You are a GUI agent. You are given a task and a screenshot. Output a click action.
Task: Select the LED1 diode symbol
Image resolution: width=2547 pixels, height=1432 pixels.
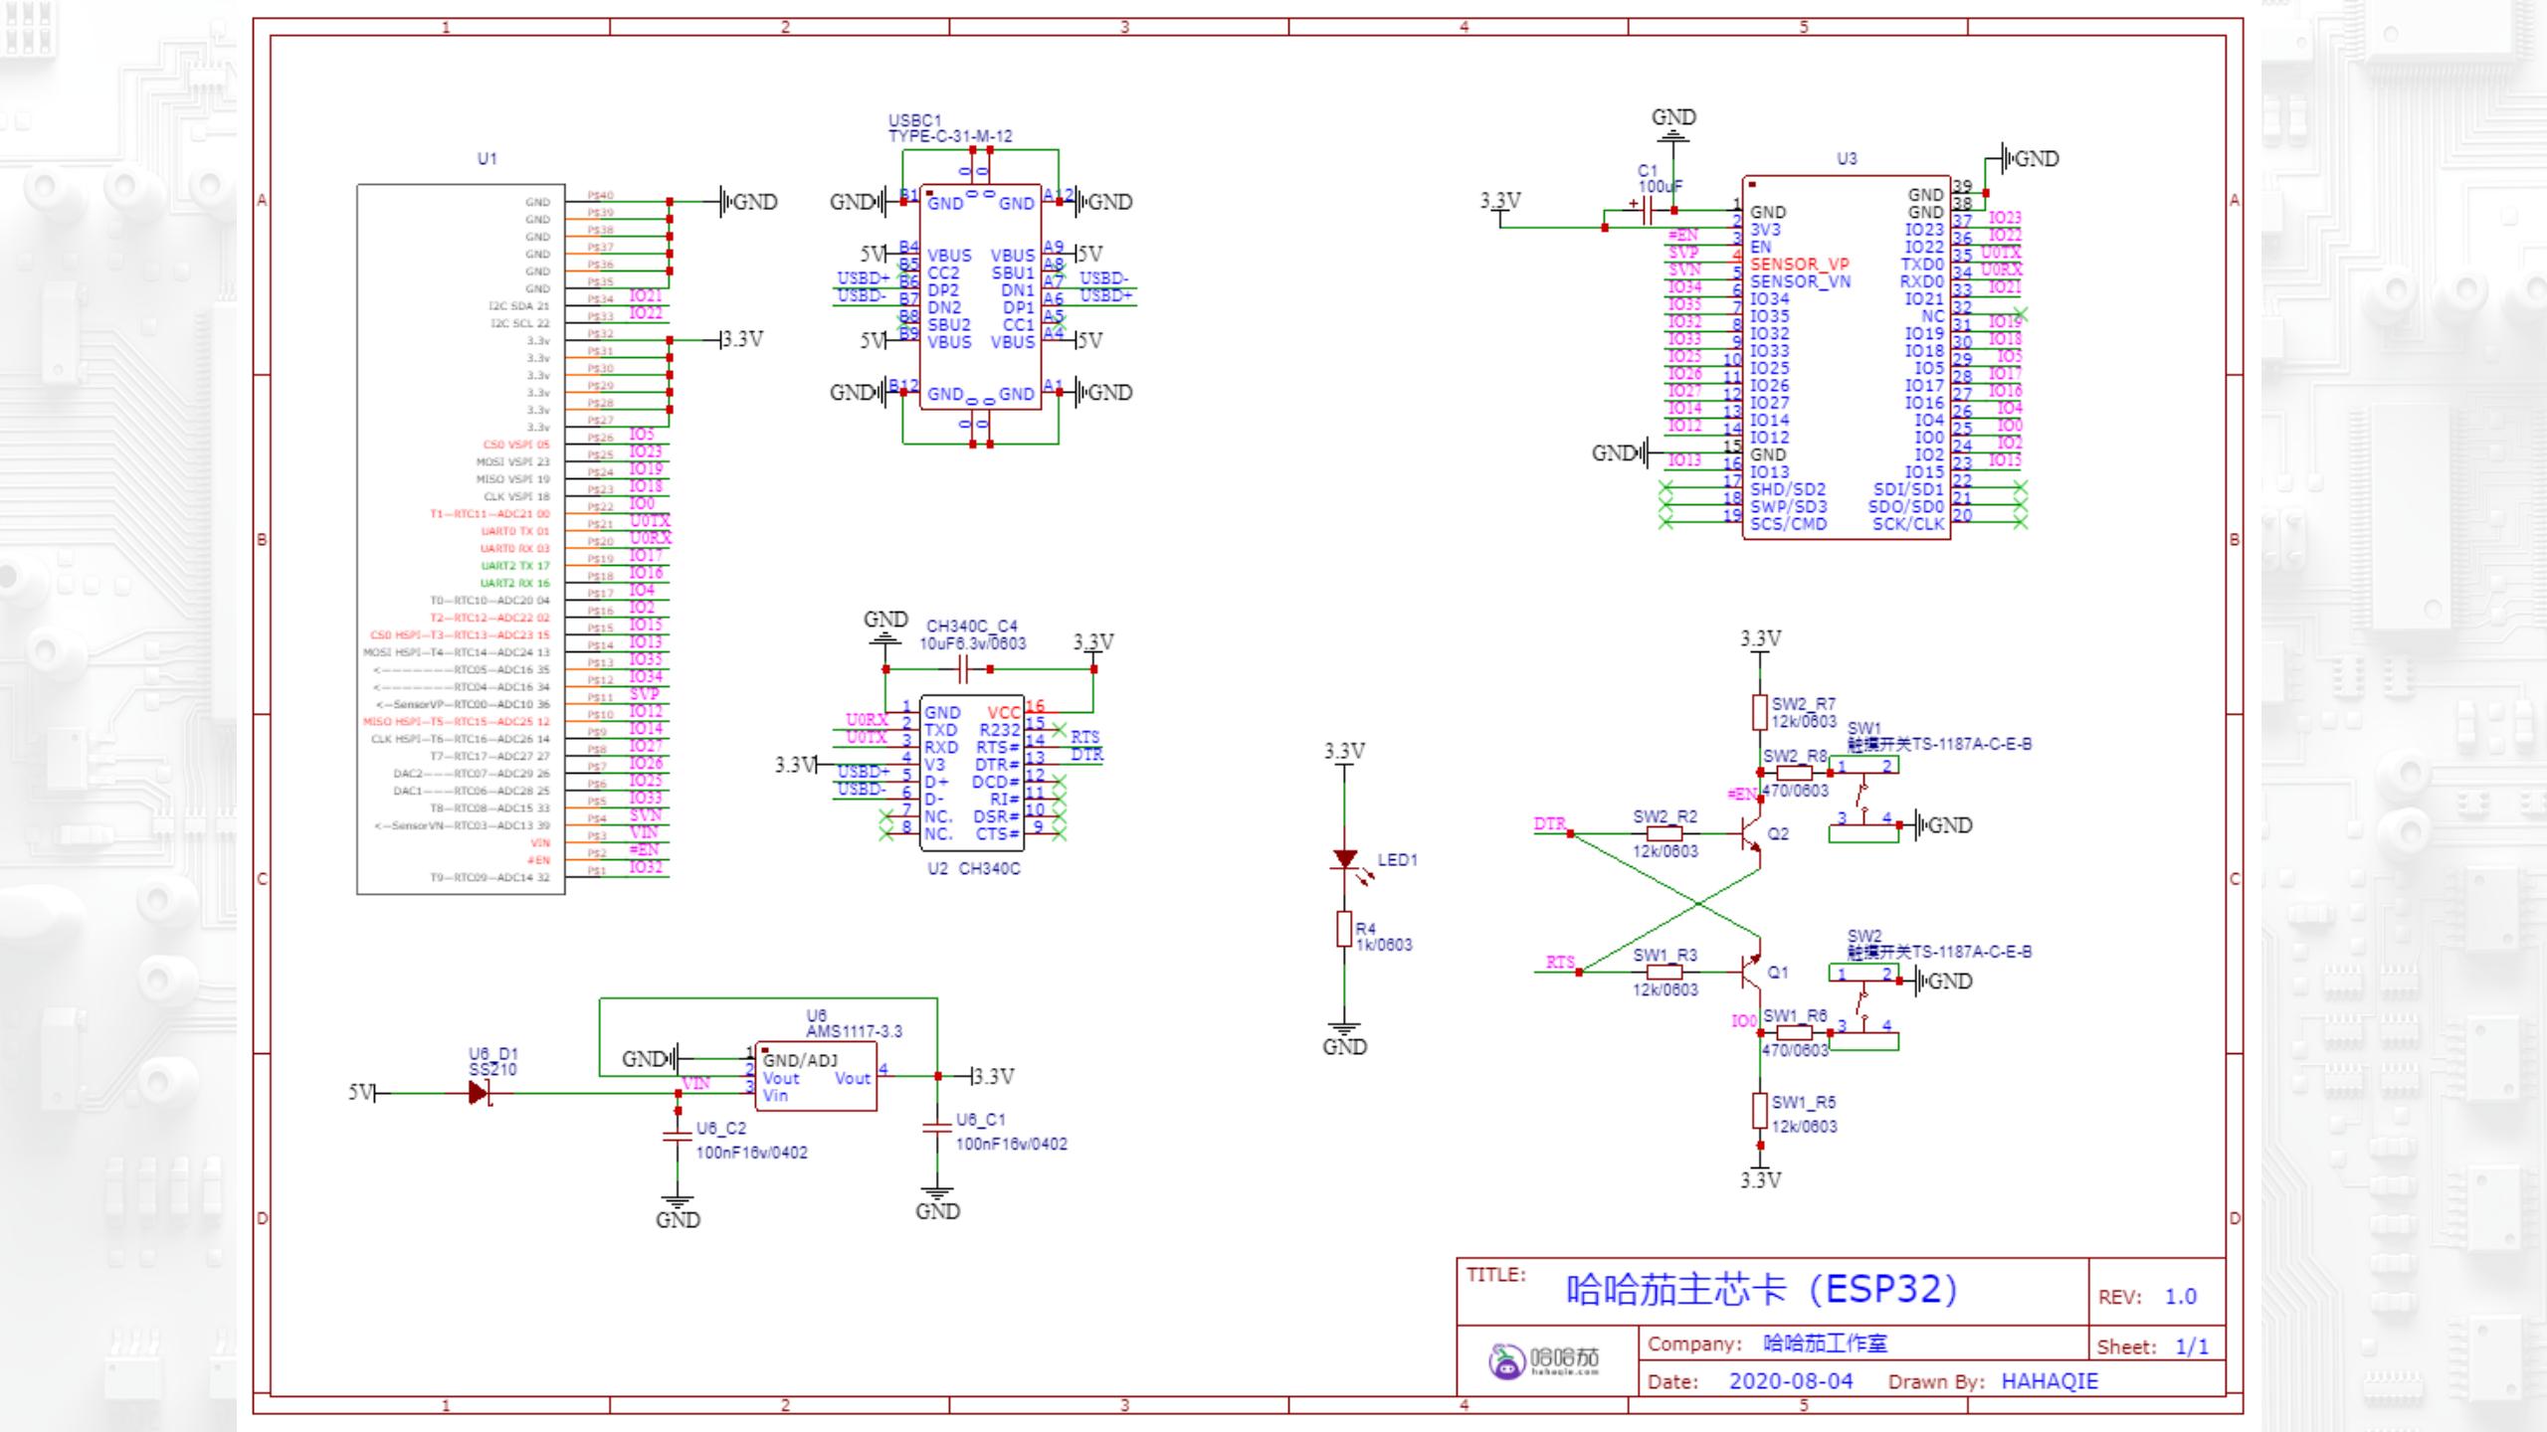point(1345,859)
